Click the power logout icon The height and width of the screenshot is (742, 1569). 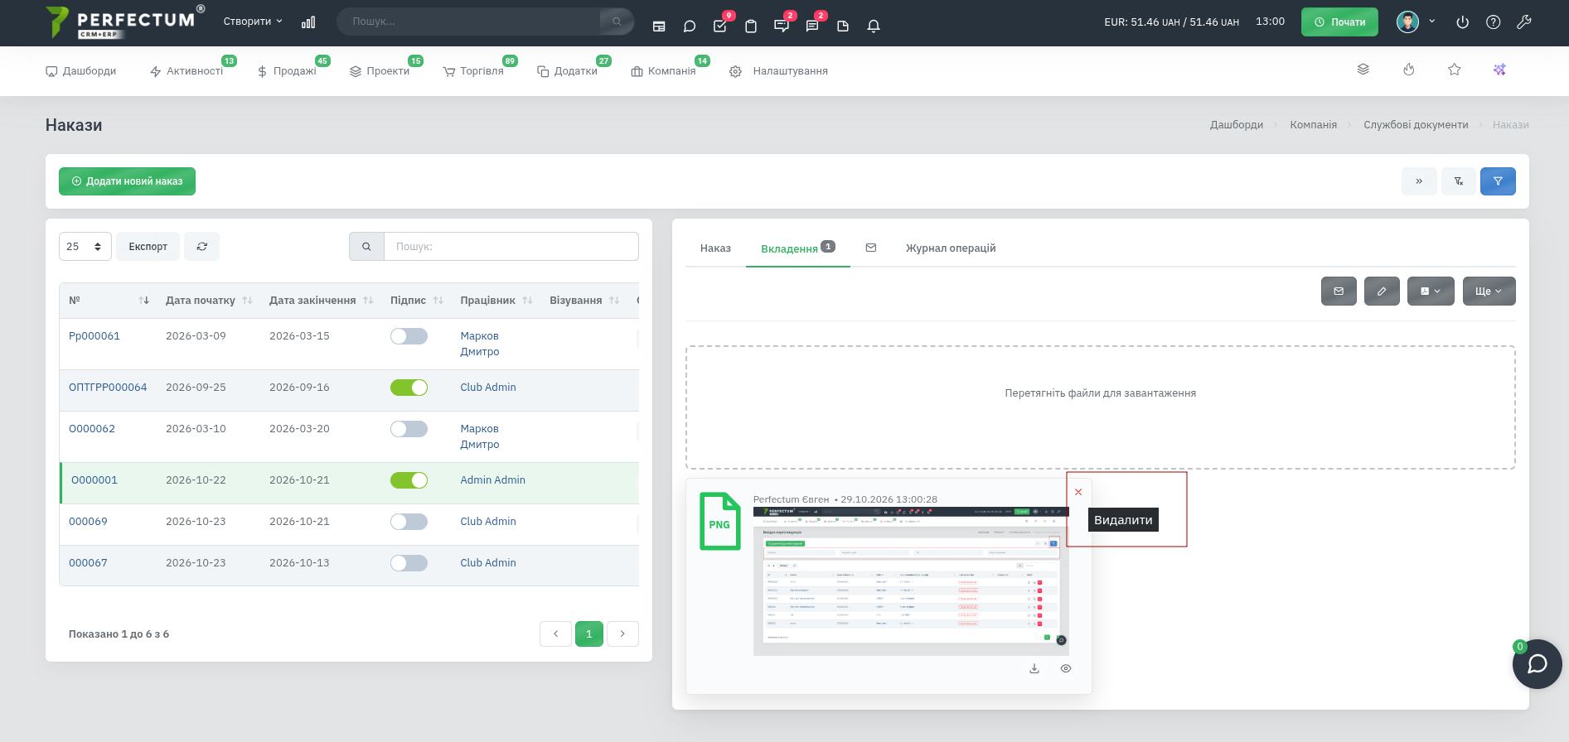[x=1463, y=22]
